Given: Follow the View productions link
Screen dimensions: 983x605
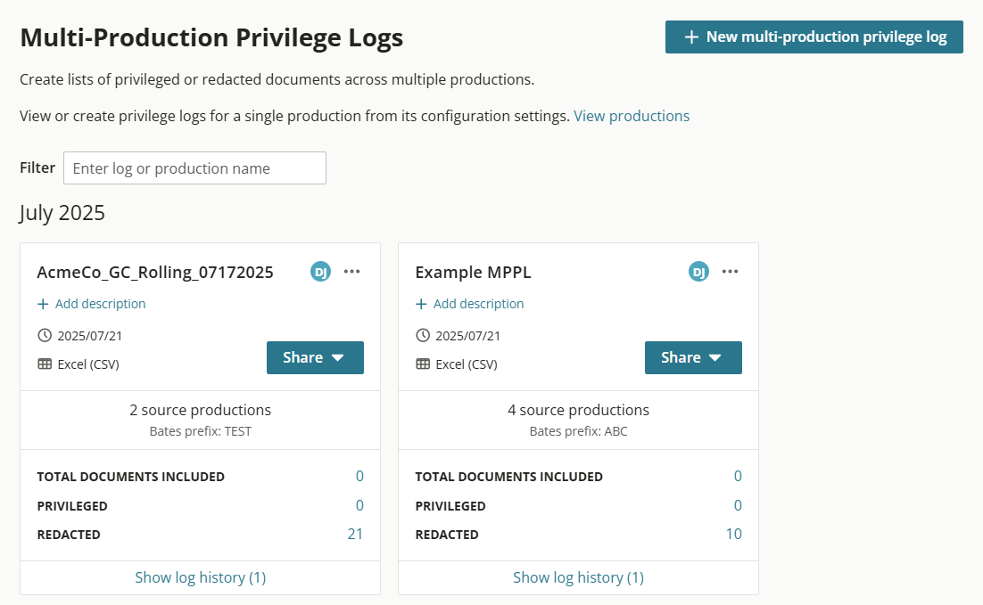Looking at the screenshot, I should (632, 116).
